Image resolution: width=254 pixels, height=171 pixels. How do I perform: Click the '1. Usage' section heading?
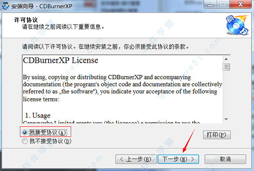click(x=38, y=115)
